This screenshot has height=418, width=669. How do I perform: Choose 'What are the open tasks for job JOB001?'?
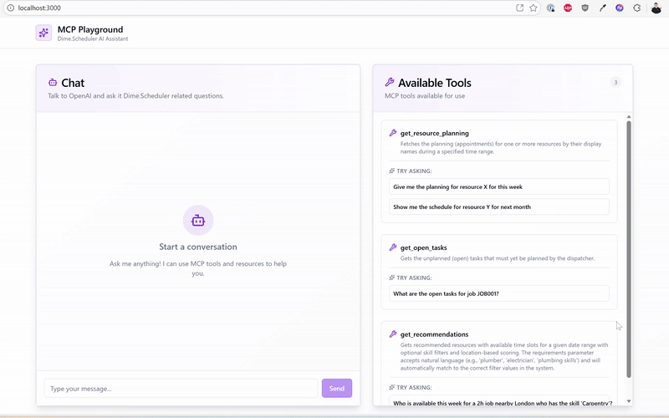pos(498,293)
